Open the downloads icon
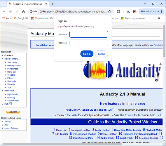Viewport: 166px width, 146px height. click(128, 12)
